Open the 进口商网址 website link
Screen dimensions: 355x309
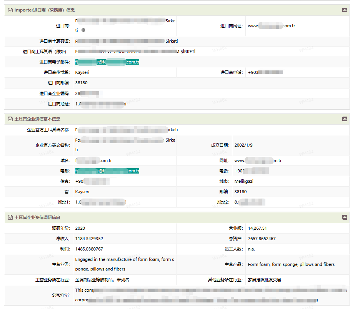pos(271,26)
